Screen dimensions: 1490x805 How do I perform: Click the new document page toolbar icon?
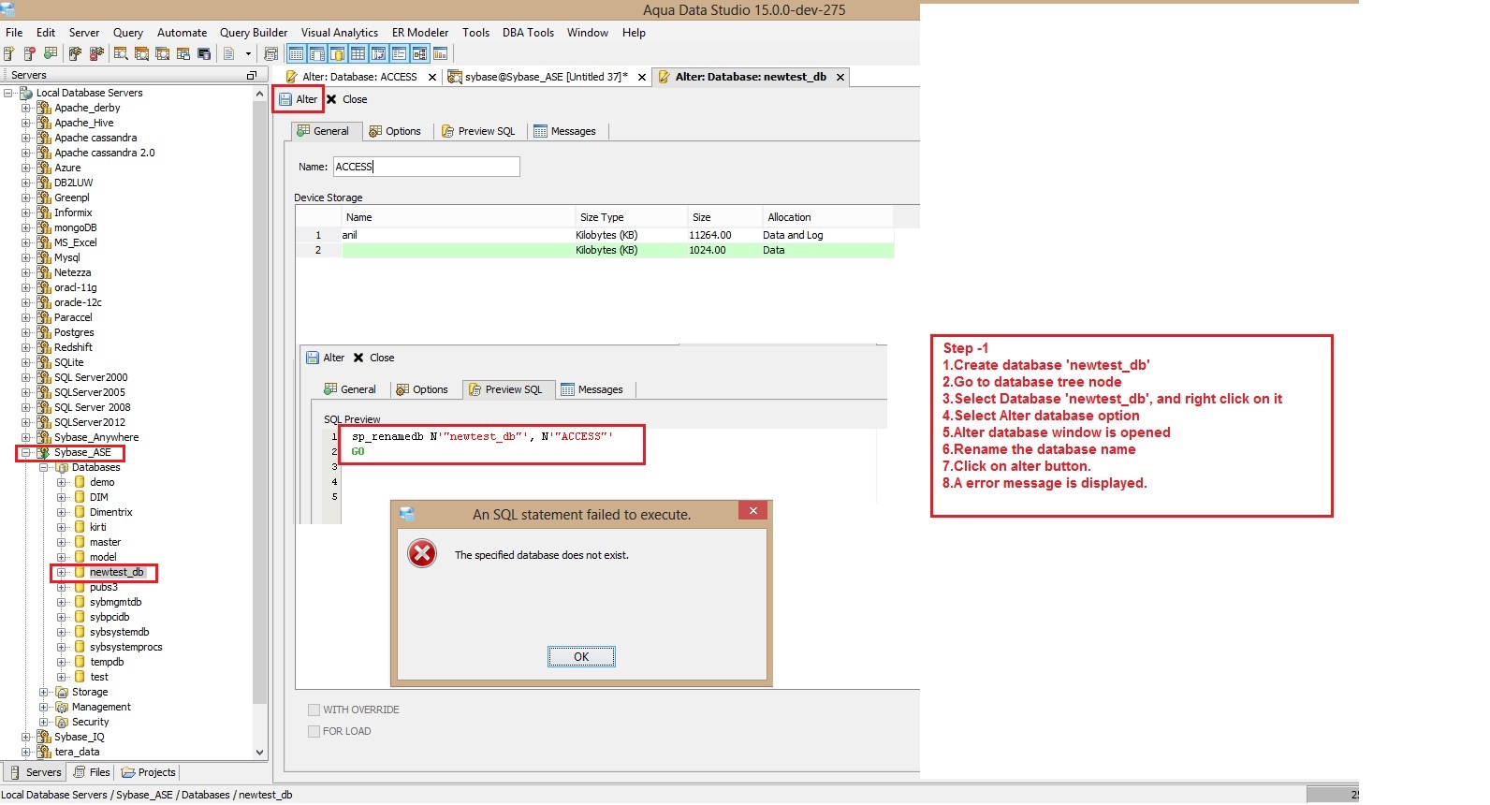228,53
